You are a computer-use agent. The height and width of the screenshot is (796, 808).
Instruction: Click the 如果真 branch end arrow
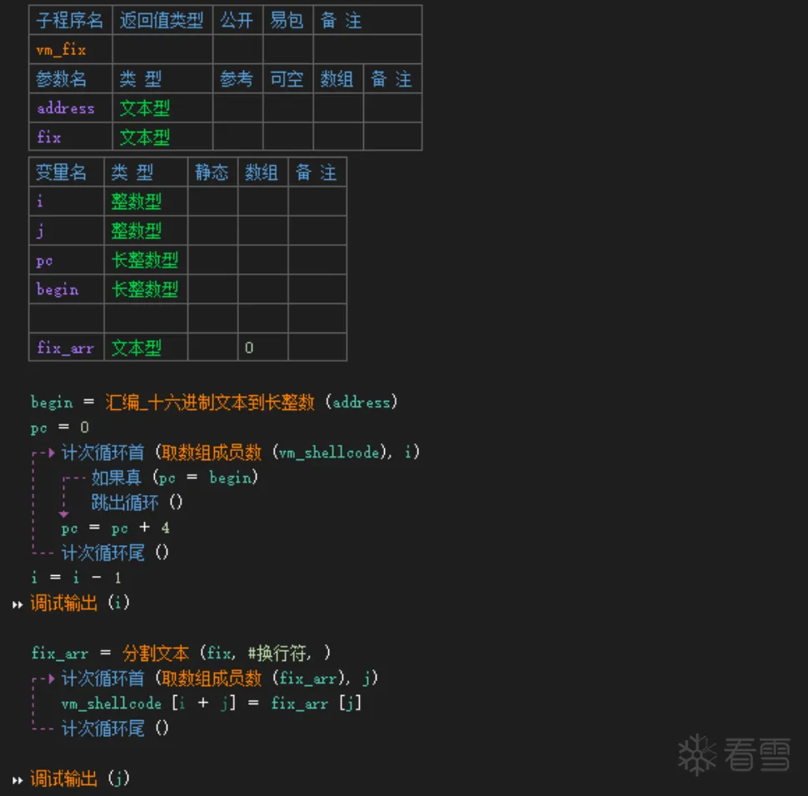click(63, 514)
